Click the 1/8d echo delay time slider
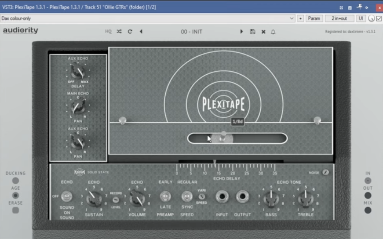Screen dimensions: 383x239 coord(223,138)
